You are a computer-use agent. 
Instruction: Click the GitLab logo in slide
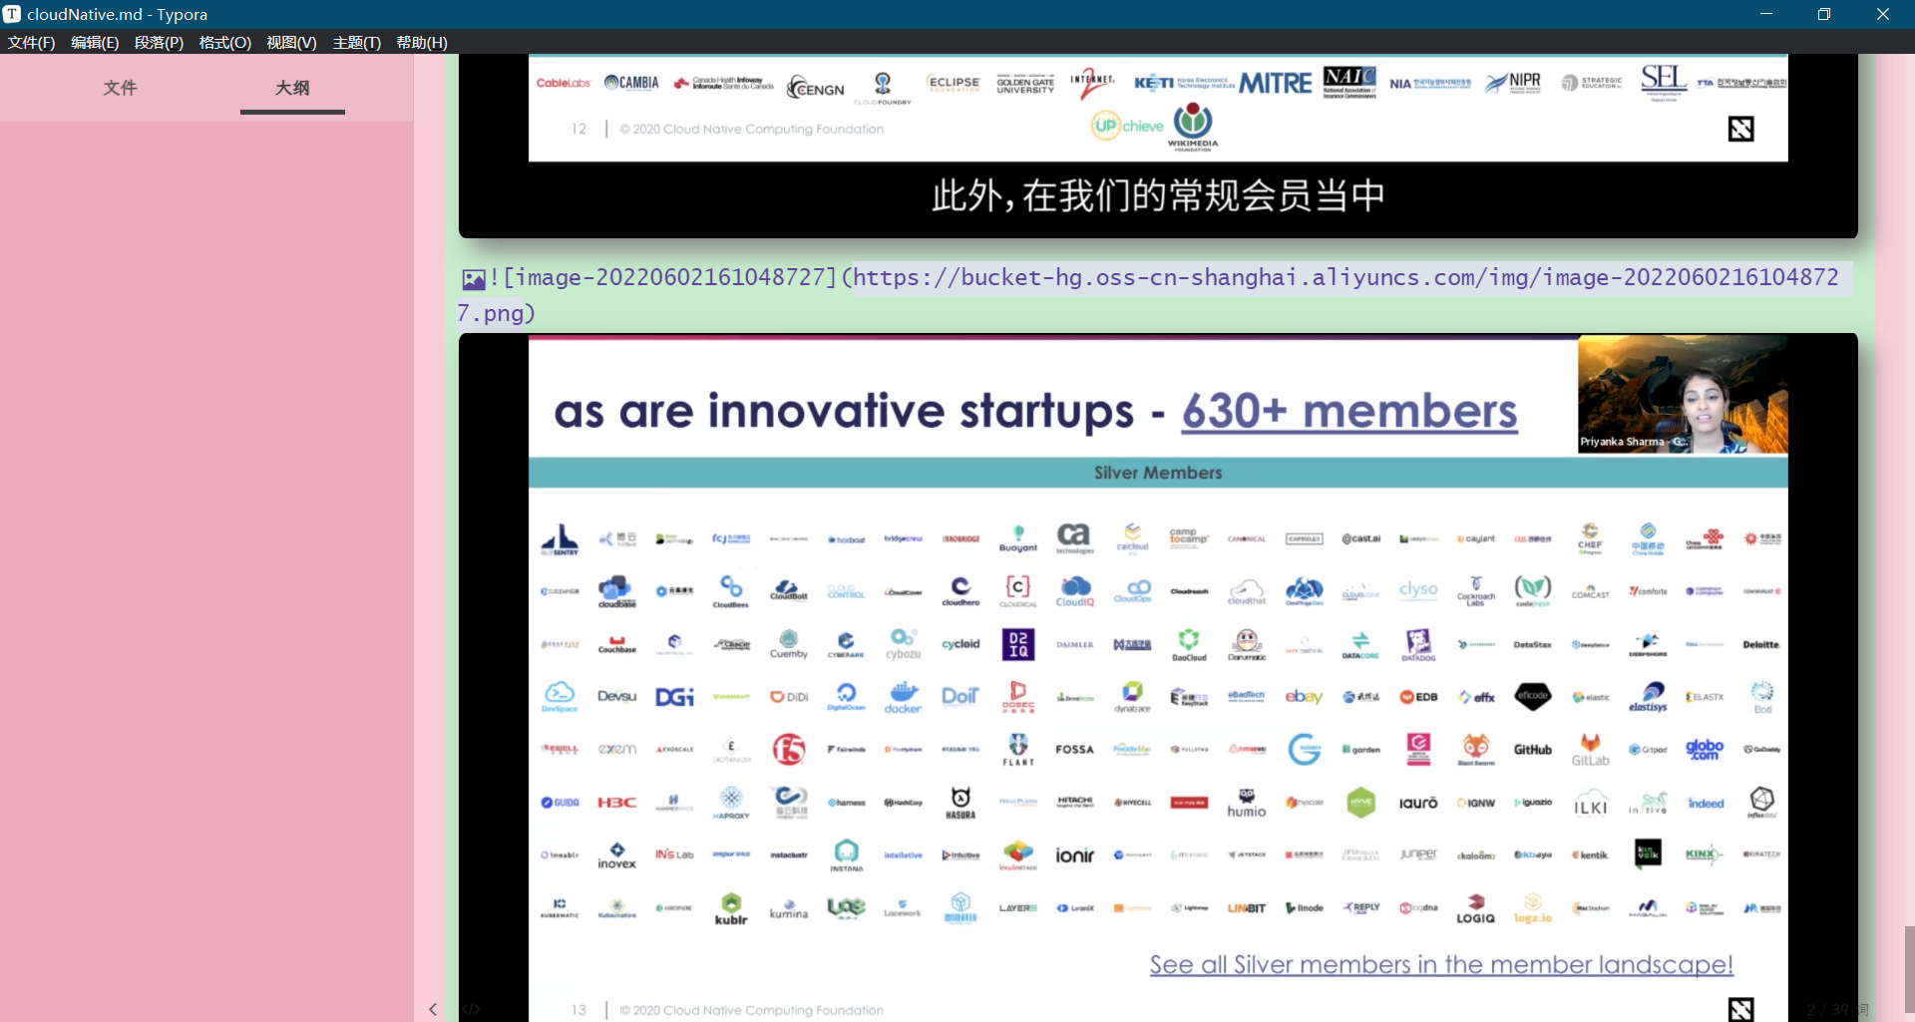[1591, 750]
